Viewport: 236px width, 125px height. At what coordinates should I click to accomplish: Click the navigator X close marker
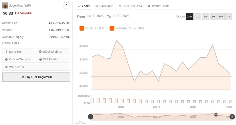pyautogui.click(x=216, y=114)
